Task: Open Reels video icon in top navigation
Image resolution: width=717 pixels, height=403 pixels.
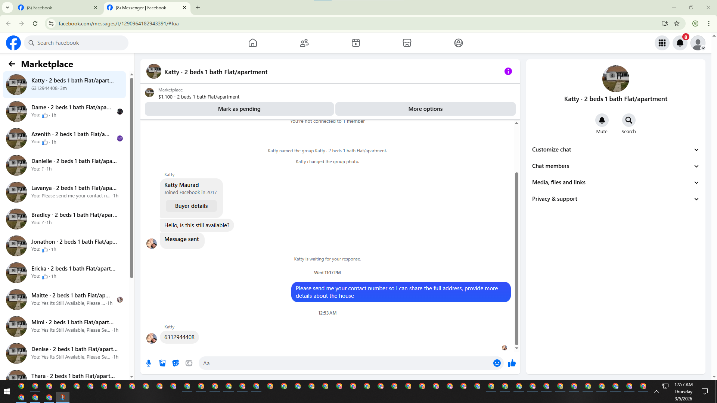Action: click(356, 43)
